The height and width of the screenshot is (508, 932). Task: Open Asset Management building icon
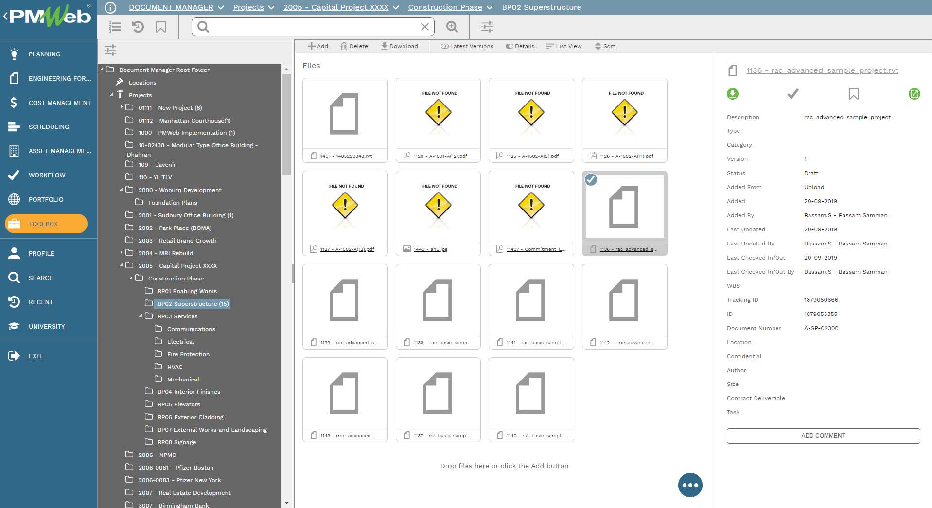point(14,151)
